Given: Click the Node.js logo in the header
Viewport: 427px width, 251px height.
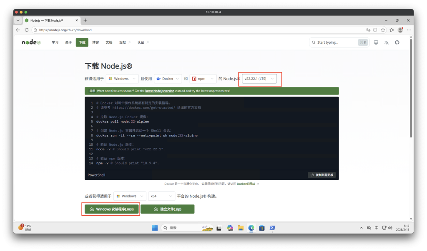Looking at the screenshot, I should [x=31, y=42].
